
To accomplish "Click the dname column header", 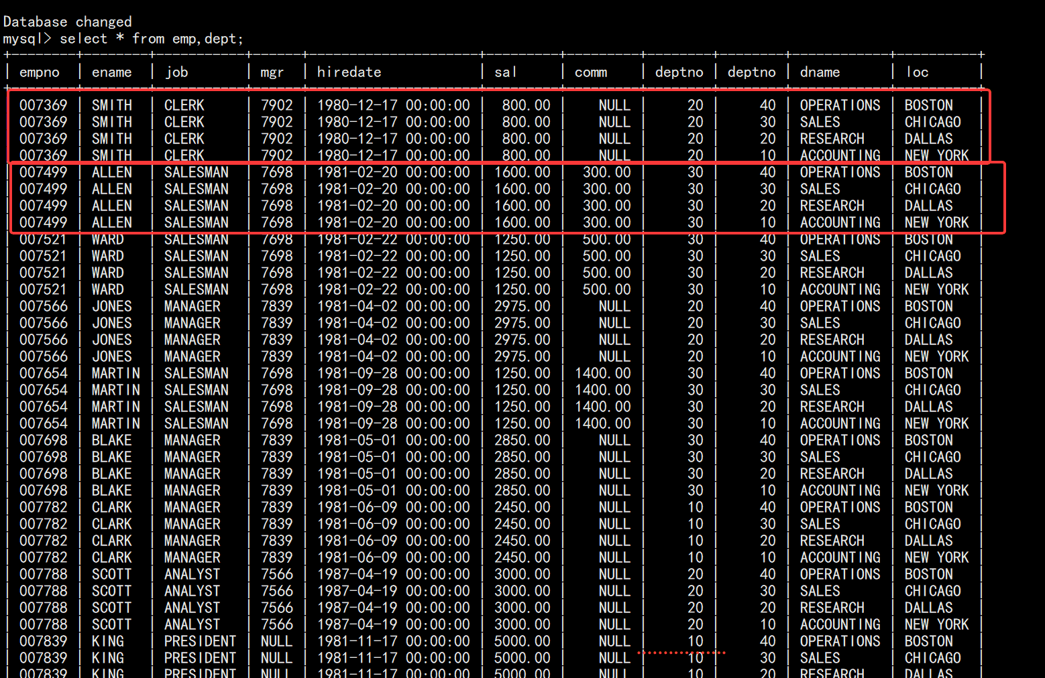I will click(820, 72).
